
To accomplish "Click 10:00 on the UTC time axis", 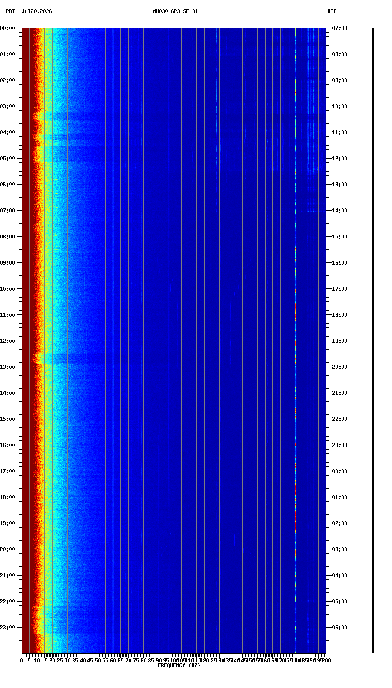I will tap(340, 106).
